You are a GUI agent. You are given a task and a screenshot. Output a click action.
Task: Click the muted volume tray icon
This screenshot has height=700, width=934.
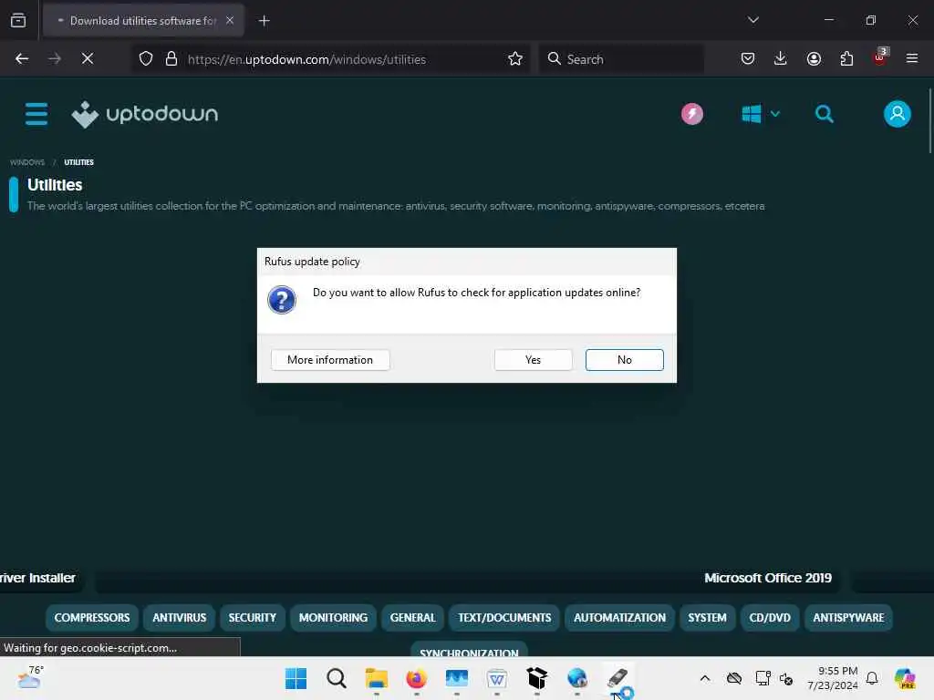tap(786, 678)
